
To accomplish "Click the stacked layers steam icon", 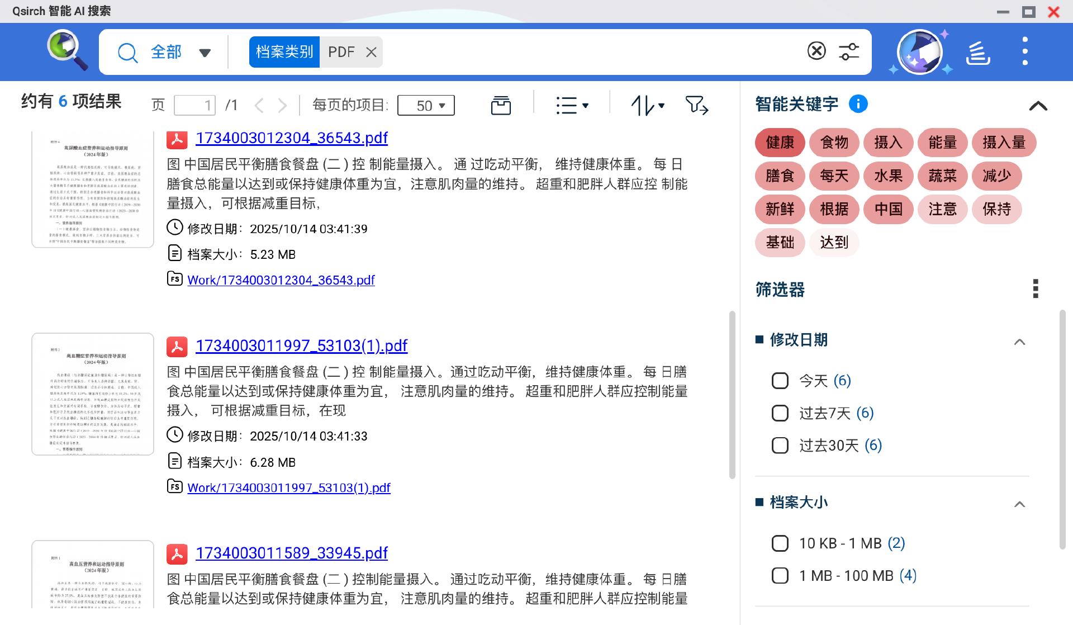I will [978, 53].
